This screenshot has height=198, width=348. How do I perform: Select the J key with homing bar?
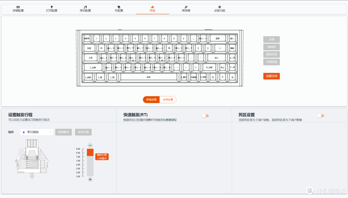[x=162, y=58]
